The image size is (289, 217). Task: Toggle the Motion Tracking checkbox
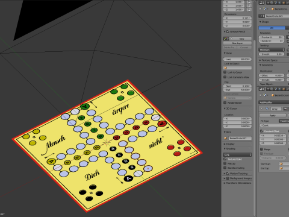tap(228, 174)
